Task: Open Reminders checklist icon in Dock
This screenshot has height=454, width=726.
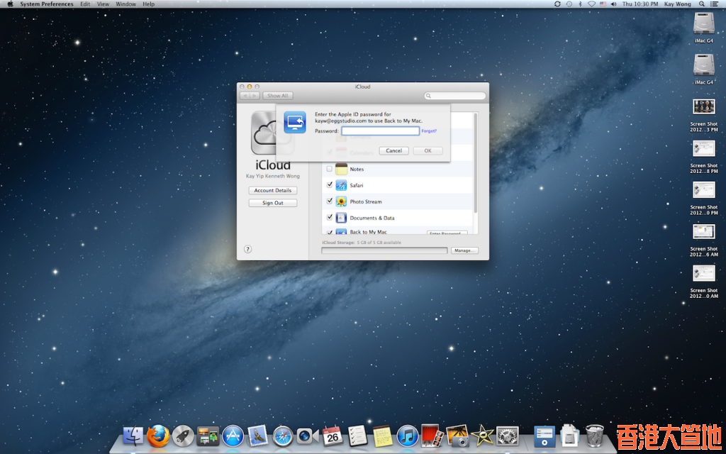Action: 357,436
